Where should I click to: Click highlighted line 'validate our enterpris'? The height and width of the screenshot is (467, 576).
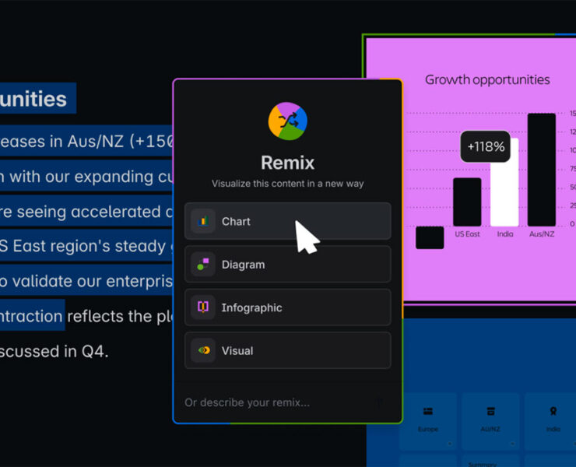point(93,282)
